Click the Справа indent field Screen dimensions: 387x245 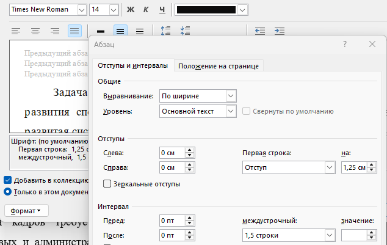click(172, 167)
